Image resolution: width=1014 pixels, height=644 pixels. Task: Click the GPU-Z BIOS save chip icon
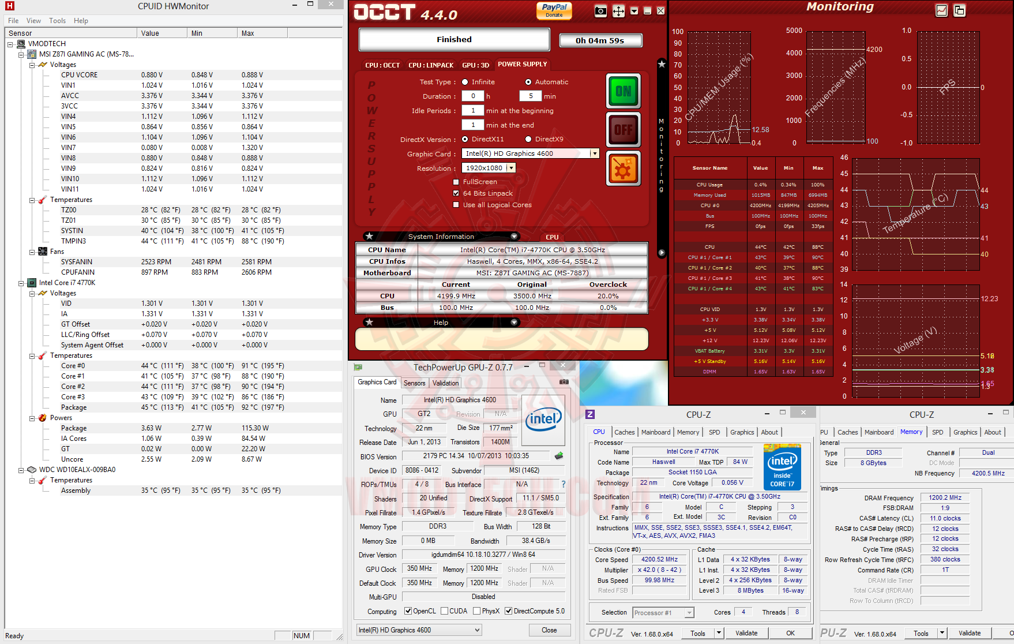pos(559,455)
